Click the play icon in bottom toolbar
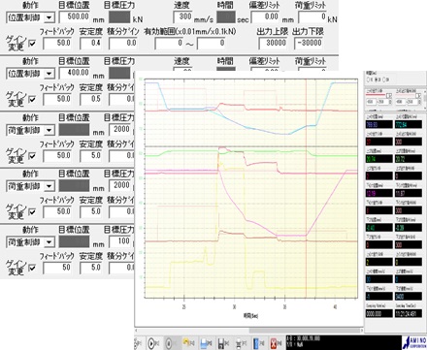427x350 pixels. [151, 343]
